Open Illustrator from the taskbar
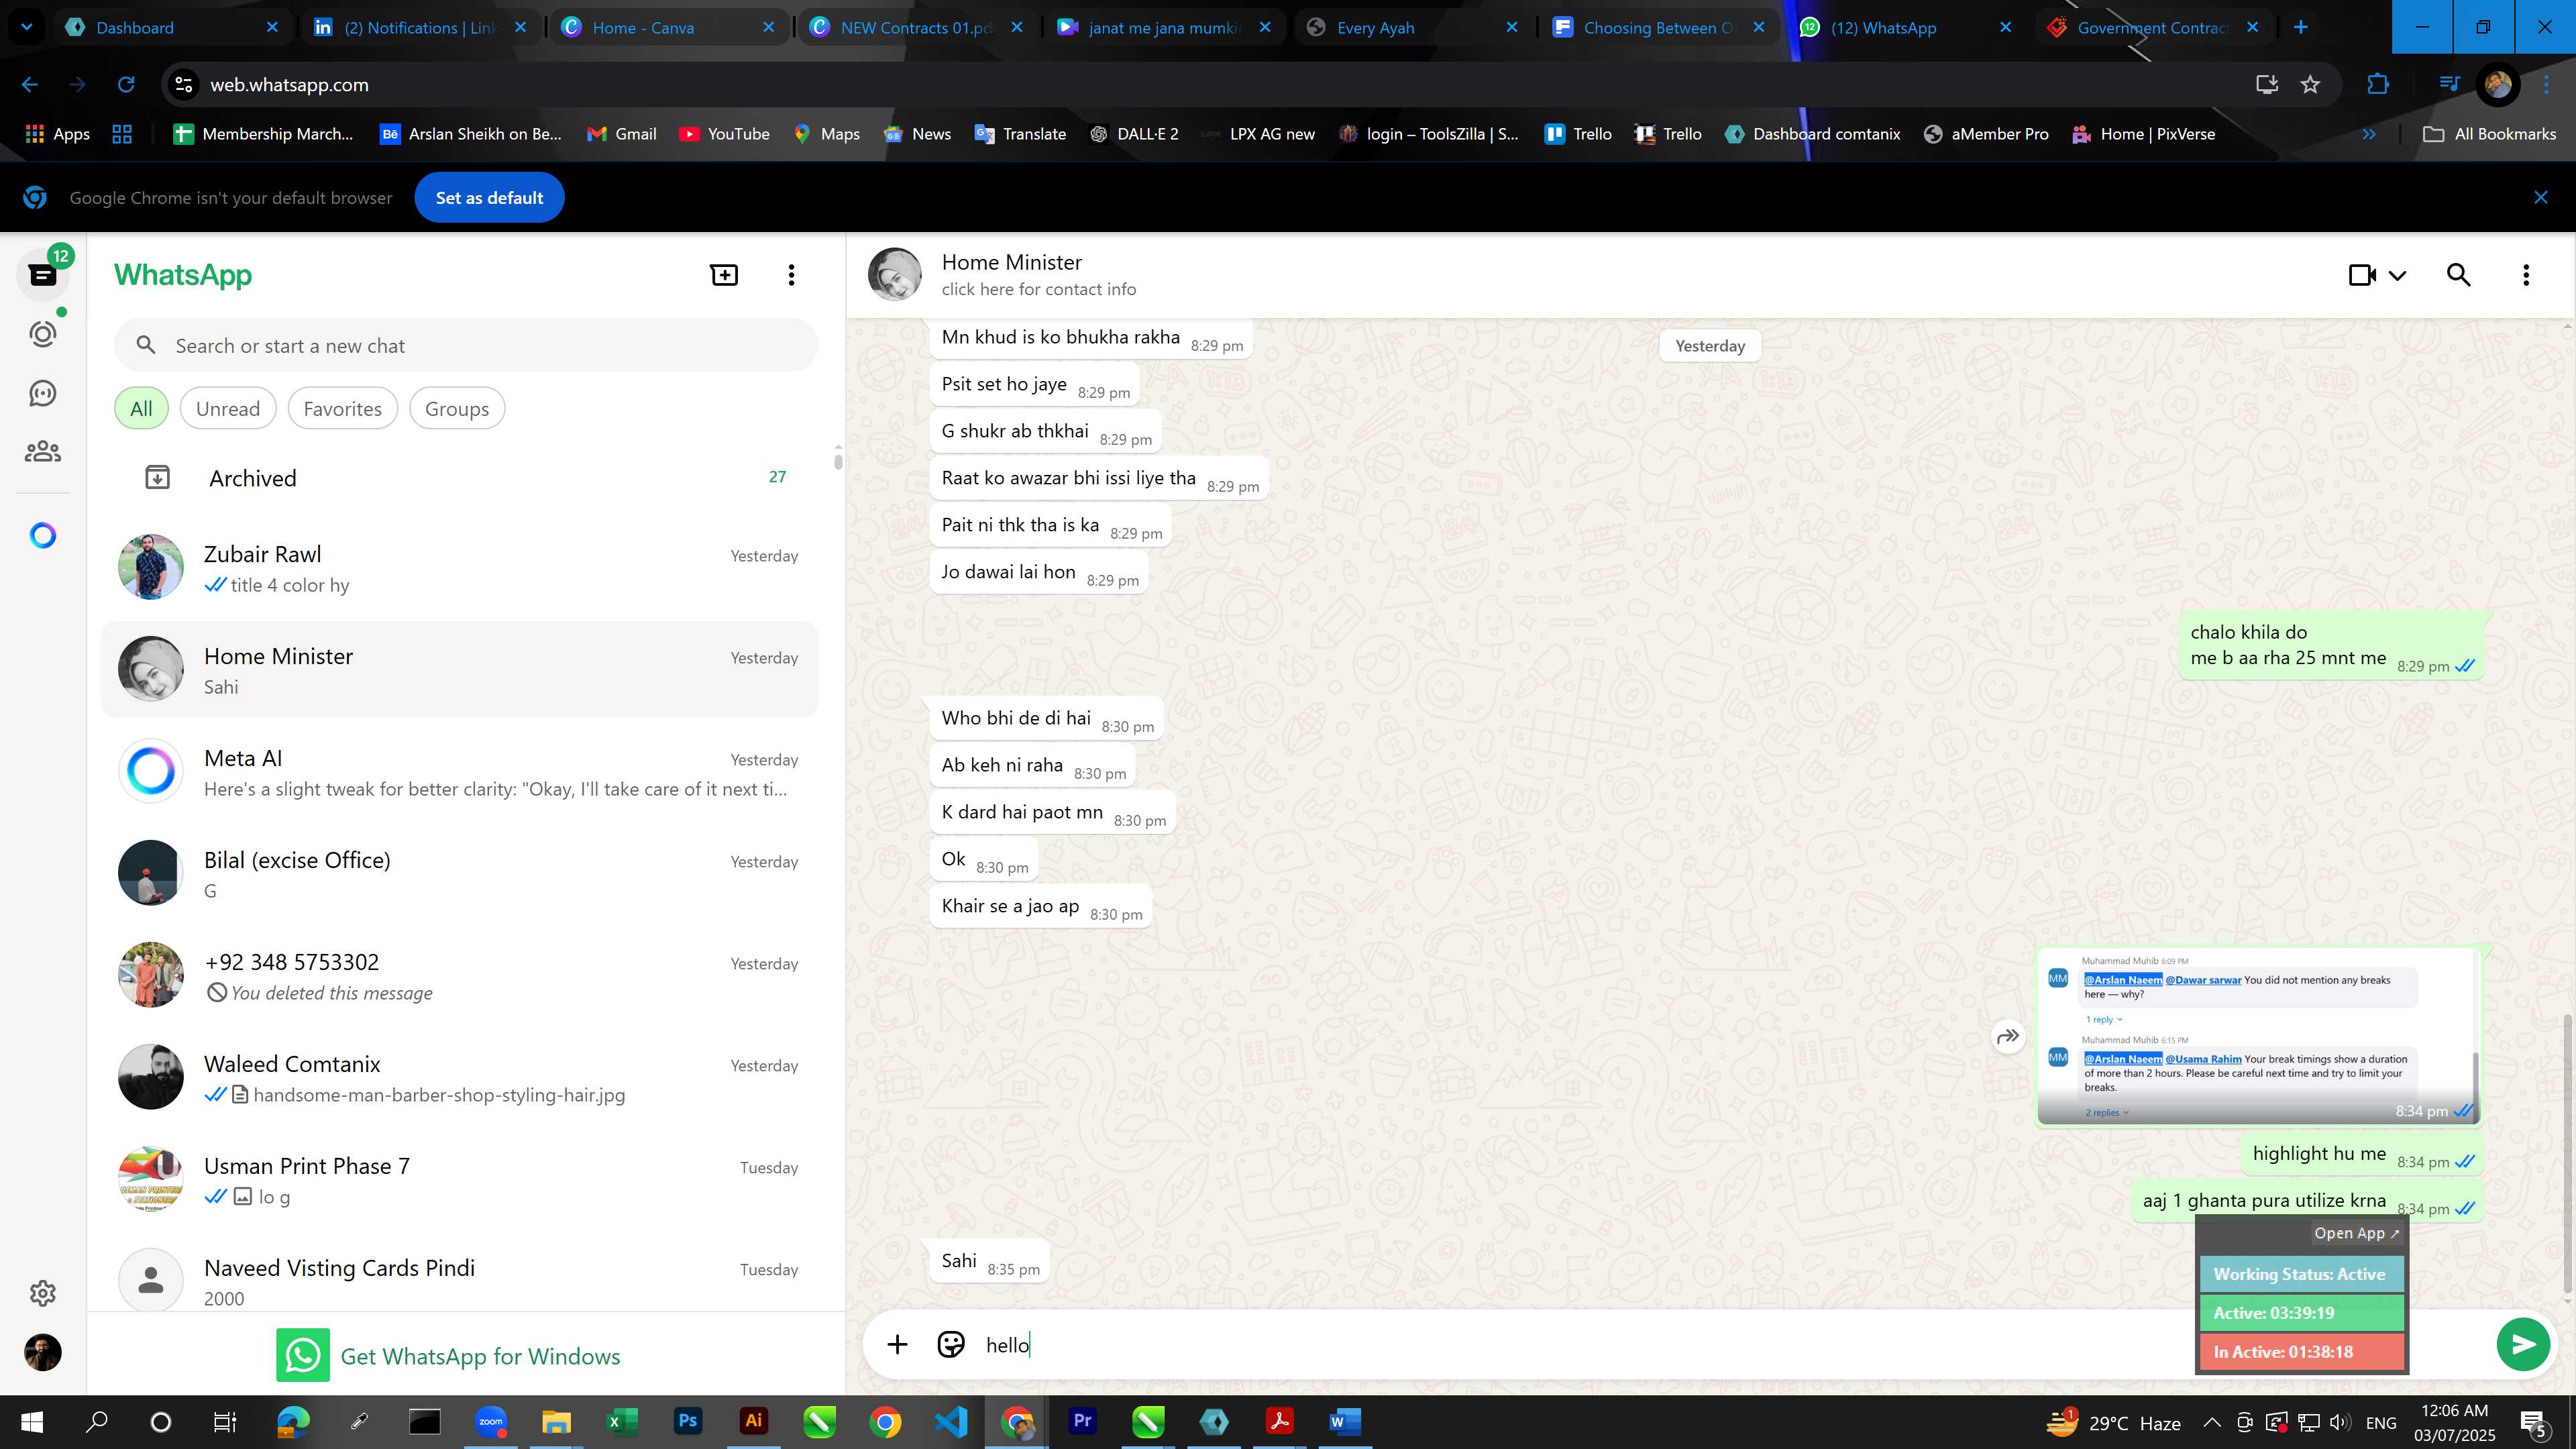Screen dimensions: 2576x1449 point(753,1421)
